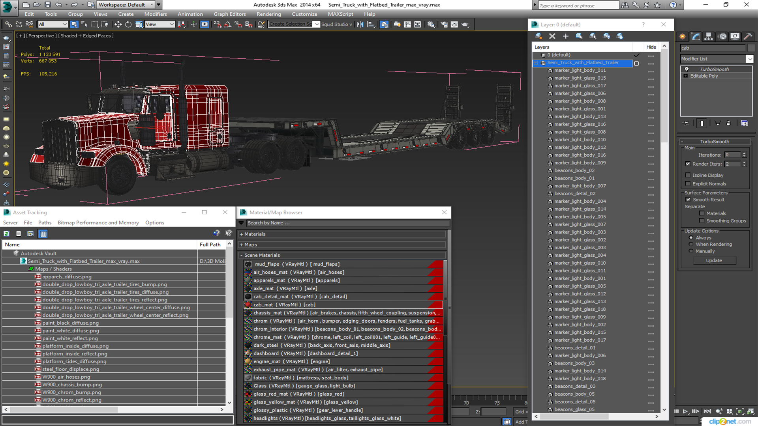Click the Refresh icon in Asset Tracking
758x426 pixels.
pyautogui.click(x=7, y=234)
